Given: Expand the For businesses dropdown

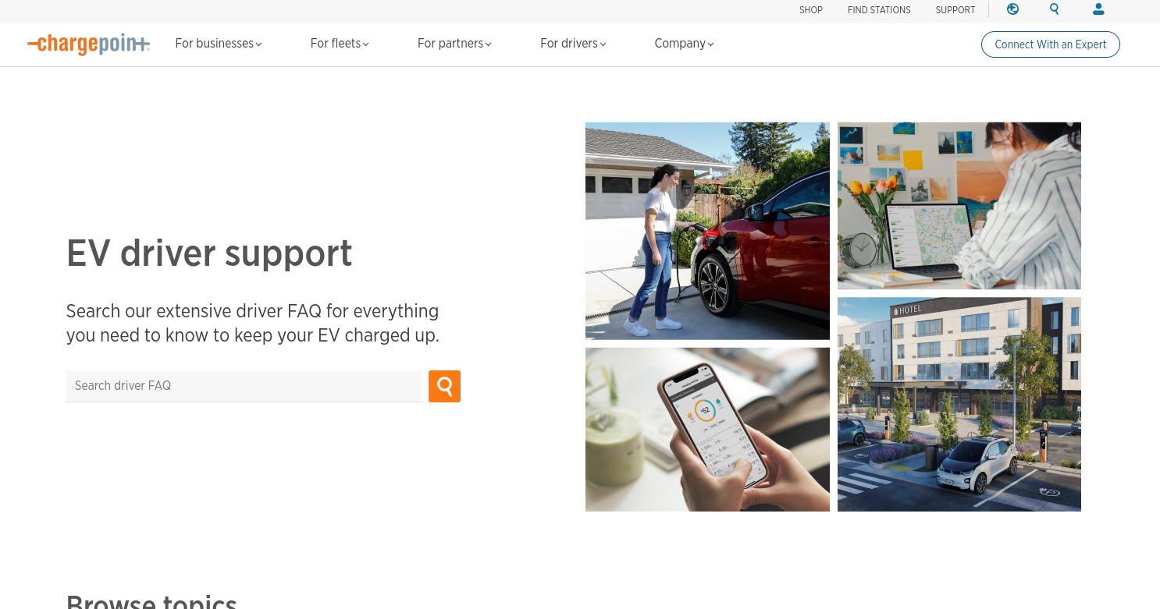Looking at the screenshot, I should point(219,44).
